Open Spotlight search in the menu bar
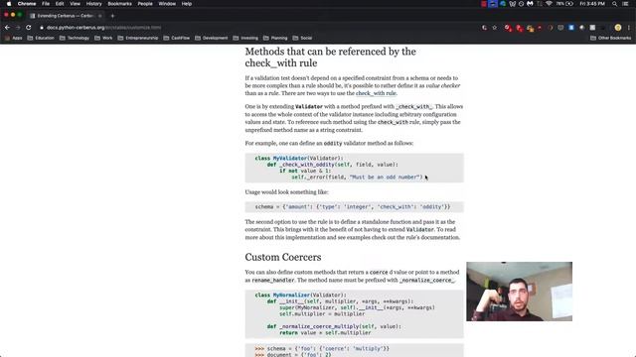The width and height of the screenshot is (636, 357). (614, 4)
